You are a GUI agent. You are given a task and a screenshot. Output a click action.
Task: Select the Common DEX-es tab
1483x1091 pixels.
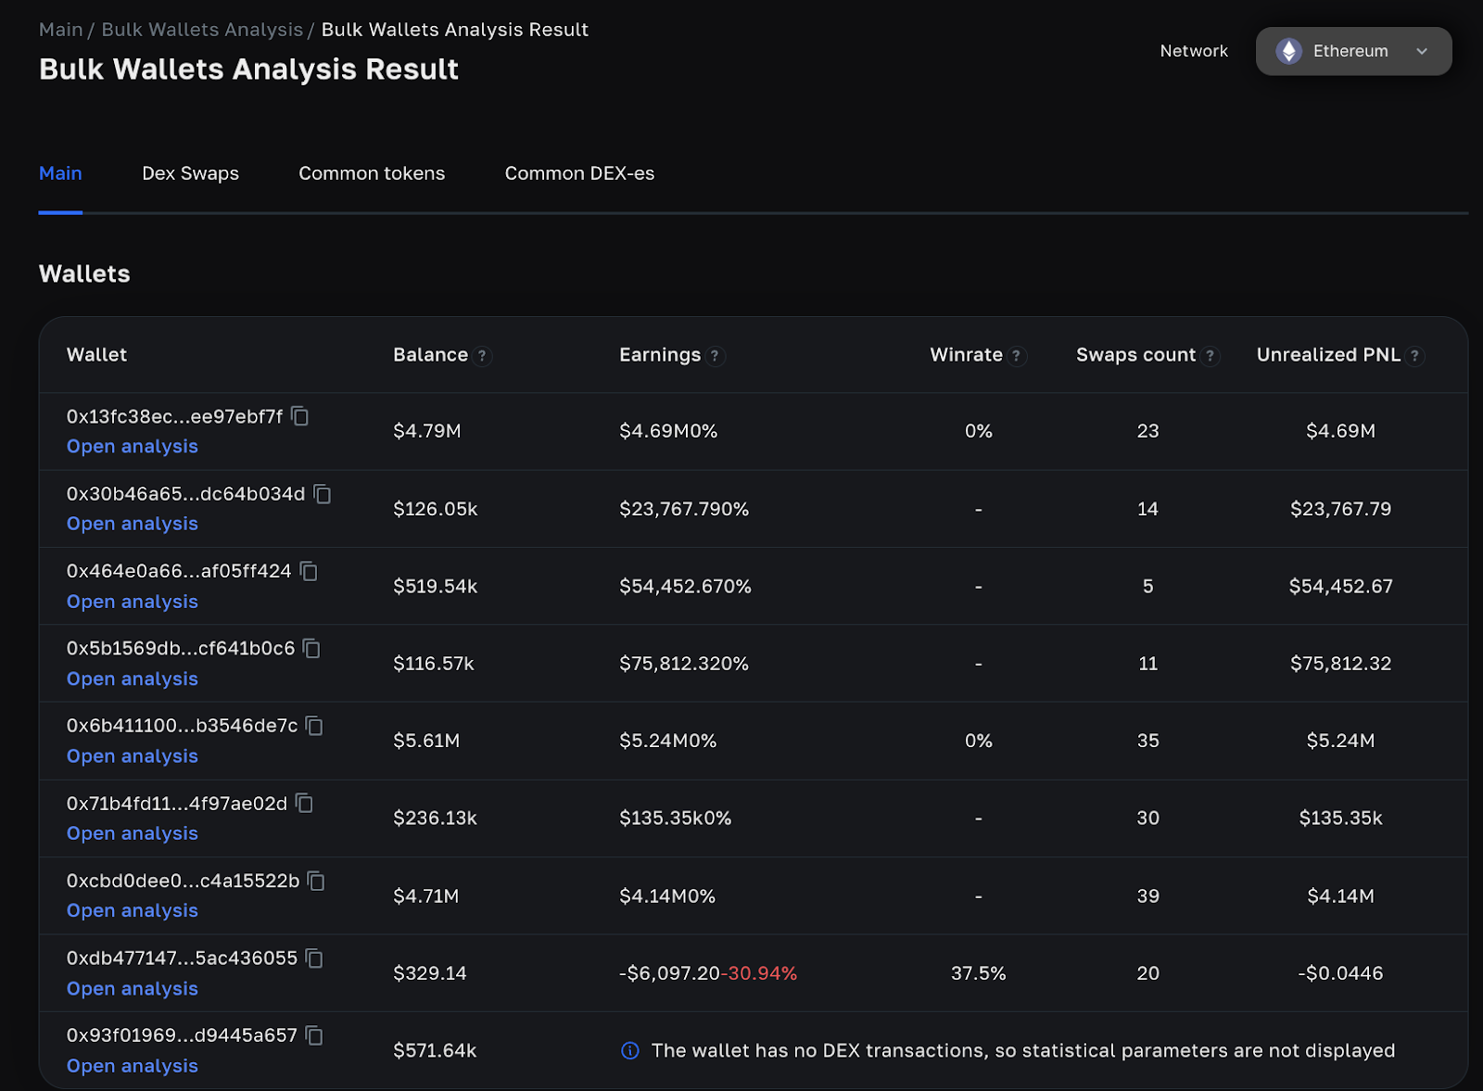tap(579, 173)
